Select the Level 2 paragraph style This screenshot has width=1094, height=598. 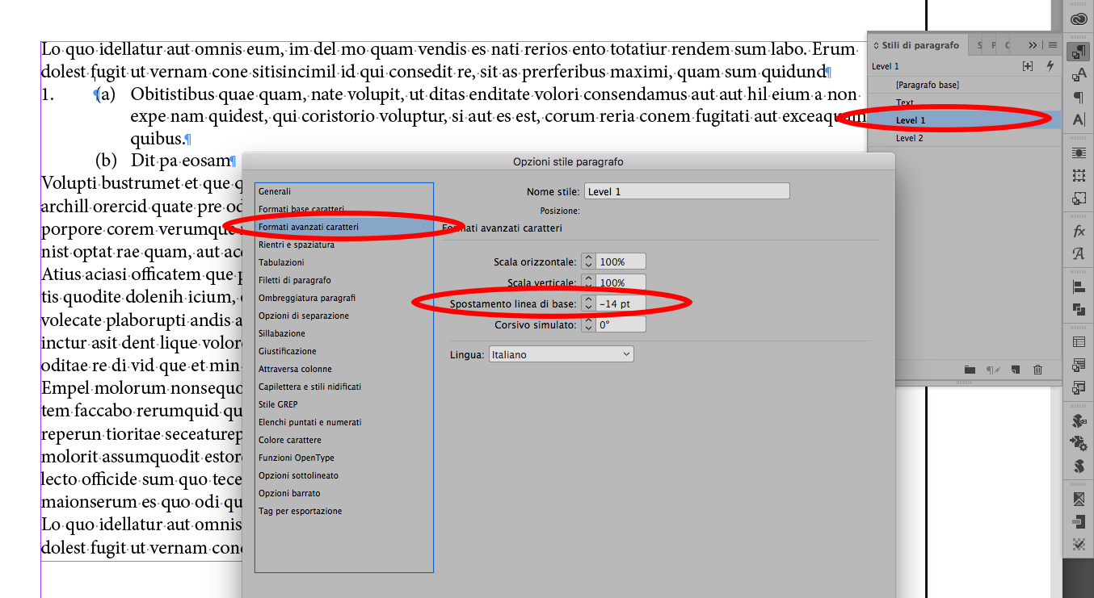coord(964,138)
